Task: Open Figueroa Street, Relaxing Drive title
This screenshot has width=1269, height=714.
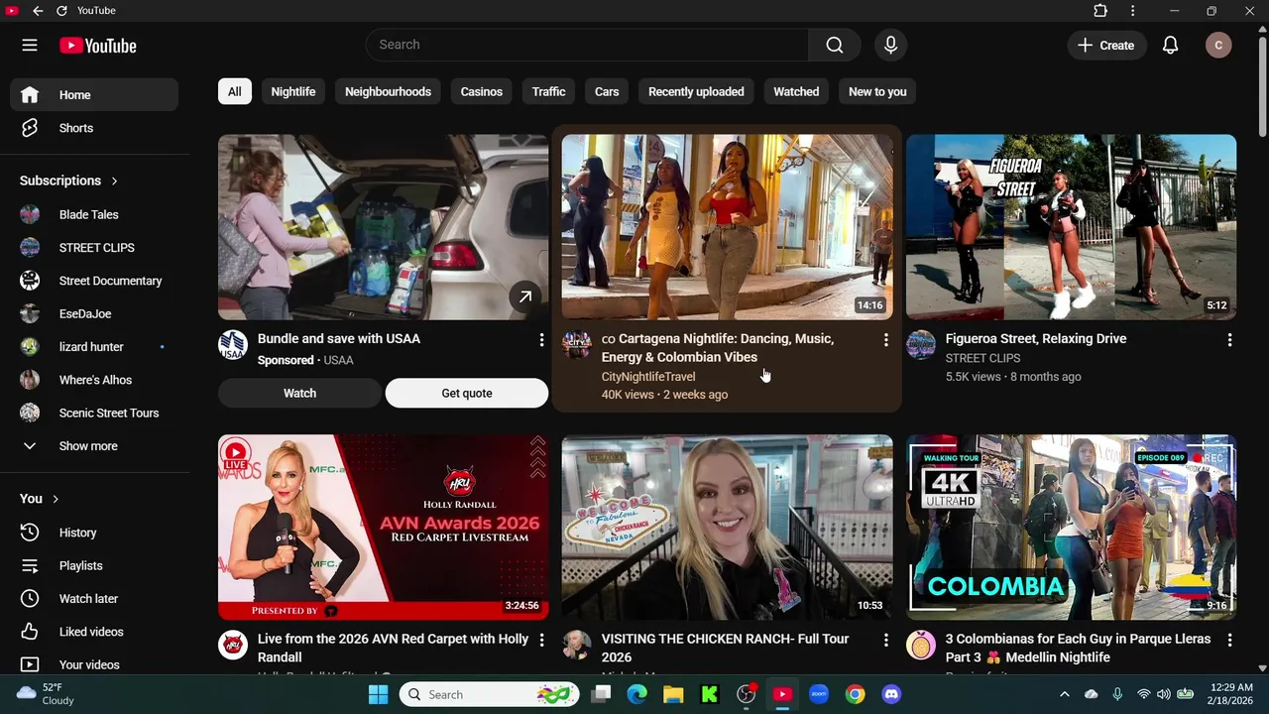Action: [x=1036, y=339]
